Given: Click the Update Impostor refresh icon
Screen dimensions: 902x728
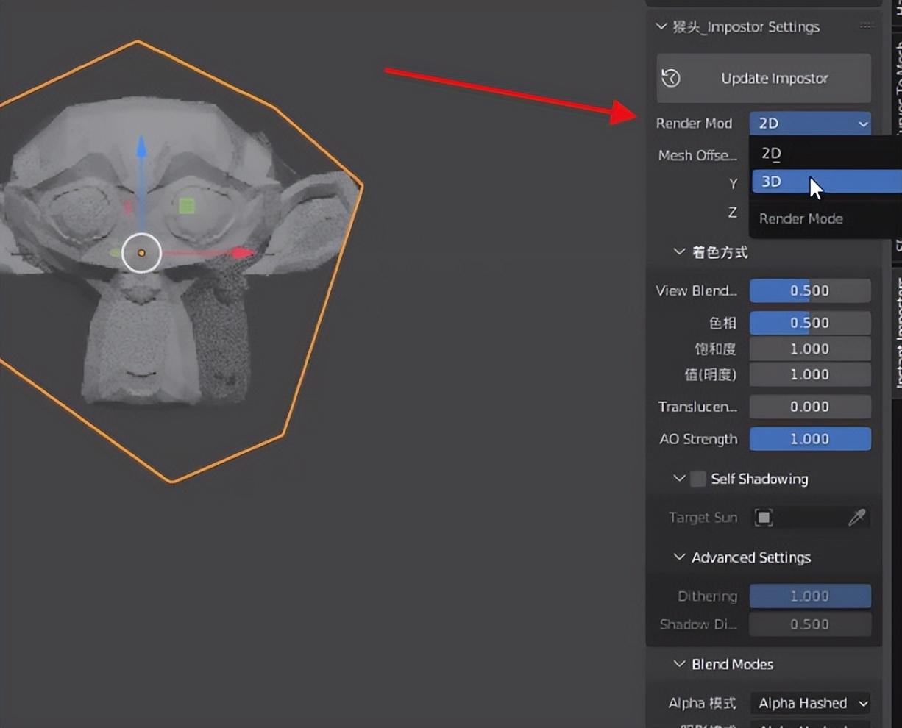Looking at the screenshot, I should [671, 78].
